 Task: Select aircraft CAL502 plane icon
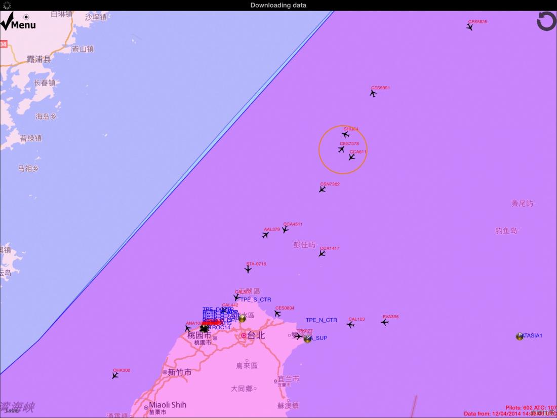(x=236, y=296)
